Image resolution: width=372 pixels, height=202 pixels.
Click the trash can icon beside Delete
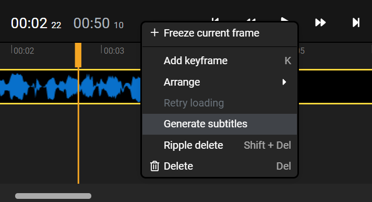[154, 166]
